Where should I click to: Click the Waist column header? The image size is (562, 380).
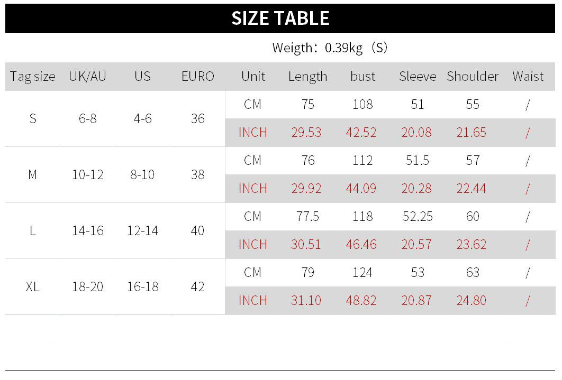[x=528, y=76]
